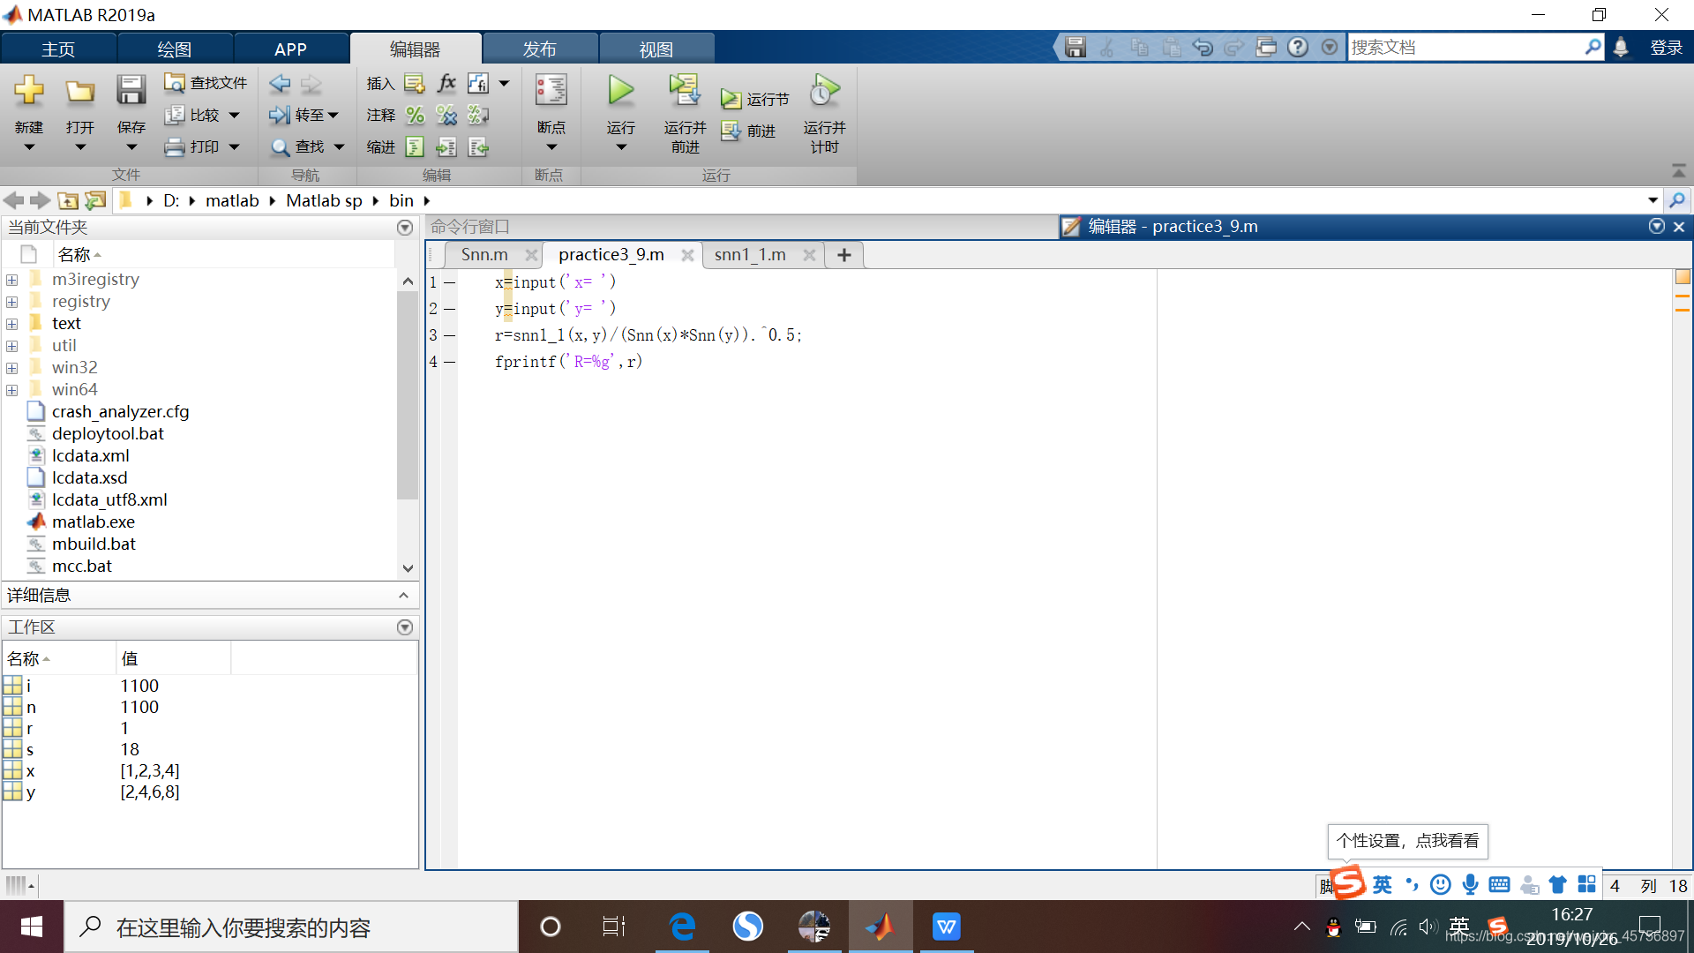
Task: Open notifications bell icon
Action: pos(1621,48)
